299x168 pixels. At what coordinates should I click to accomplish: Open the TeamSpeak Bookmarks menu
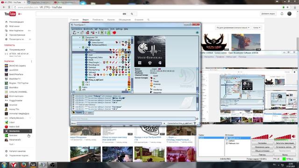pos(88,29)
